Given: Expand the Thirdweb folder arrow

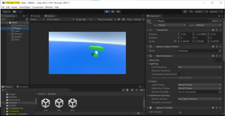Looking at the screenshot, I should pos(5,111).
